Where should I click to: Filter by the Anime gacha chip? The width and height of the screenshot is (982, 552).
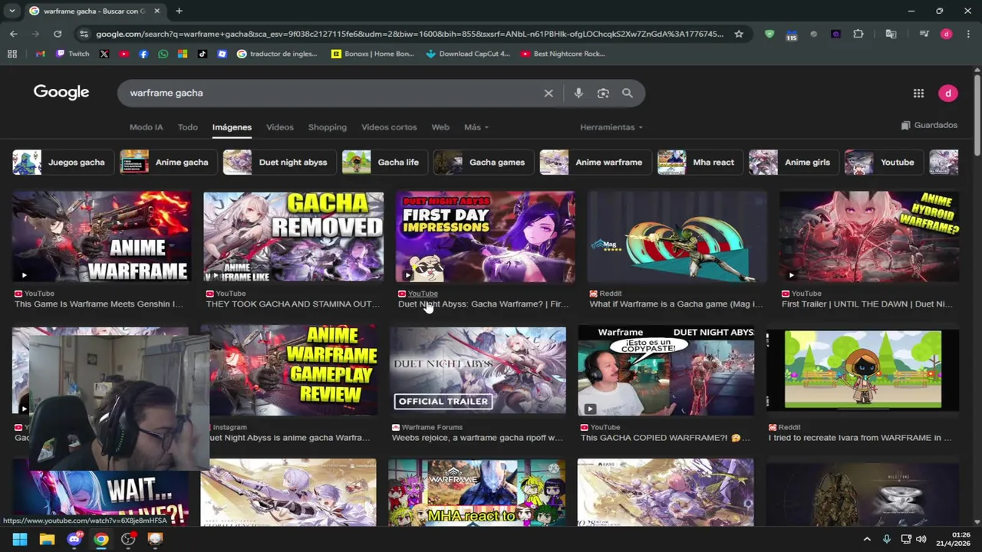point(169,163)
